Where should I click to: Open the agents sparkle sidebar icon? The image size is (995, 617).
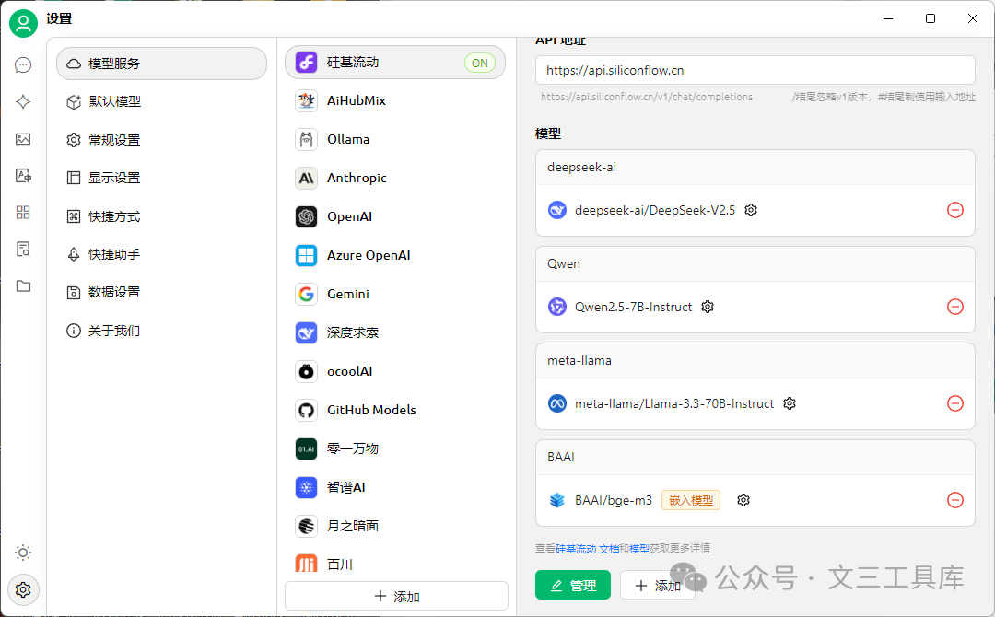(x=23, y=101)
